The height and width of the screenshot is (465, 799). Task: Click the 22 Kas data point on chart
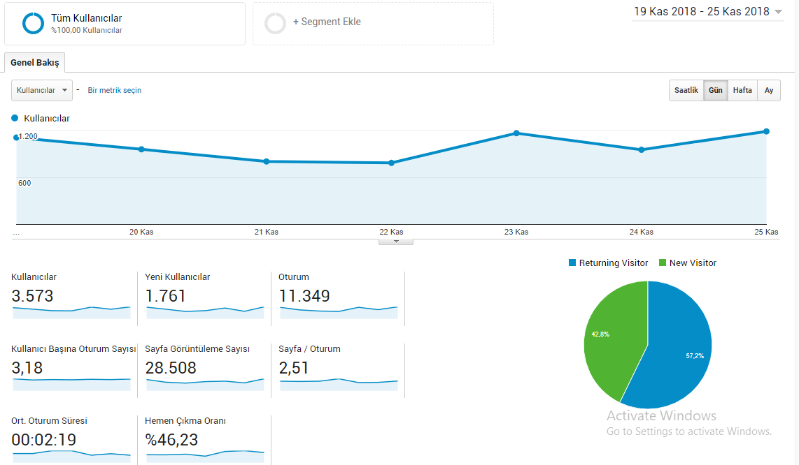391,163
